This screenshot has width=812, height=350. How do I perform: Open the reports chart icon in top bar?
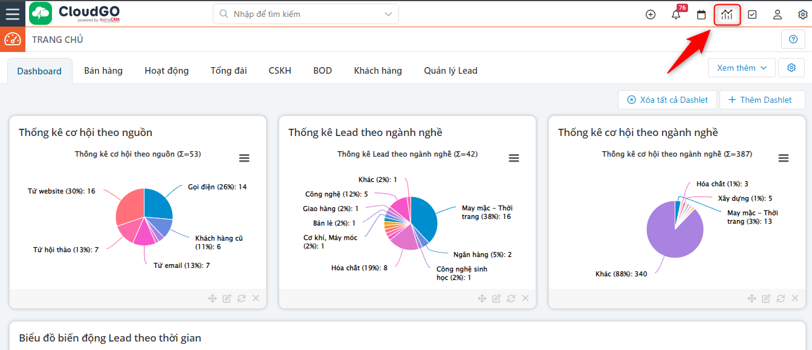coord(727,14)
